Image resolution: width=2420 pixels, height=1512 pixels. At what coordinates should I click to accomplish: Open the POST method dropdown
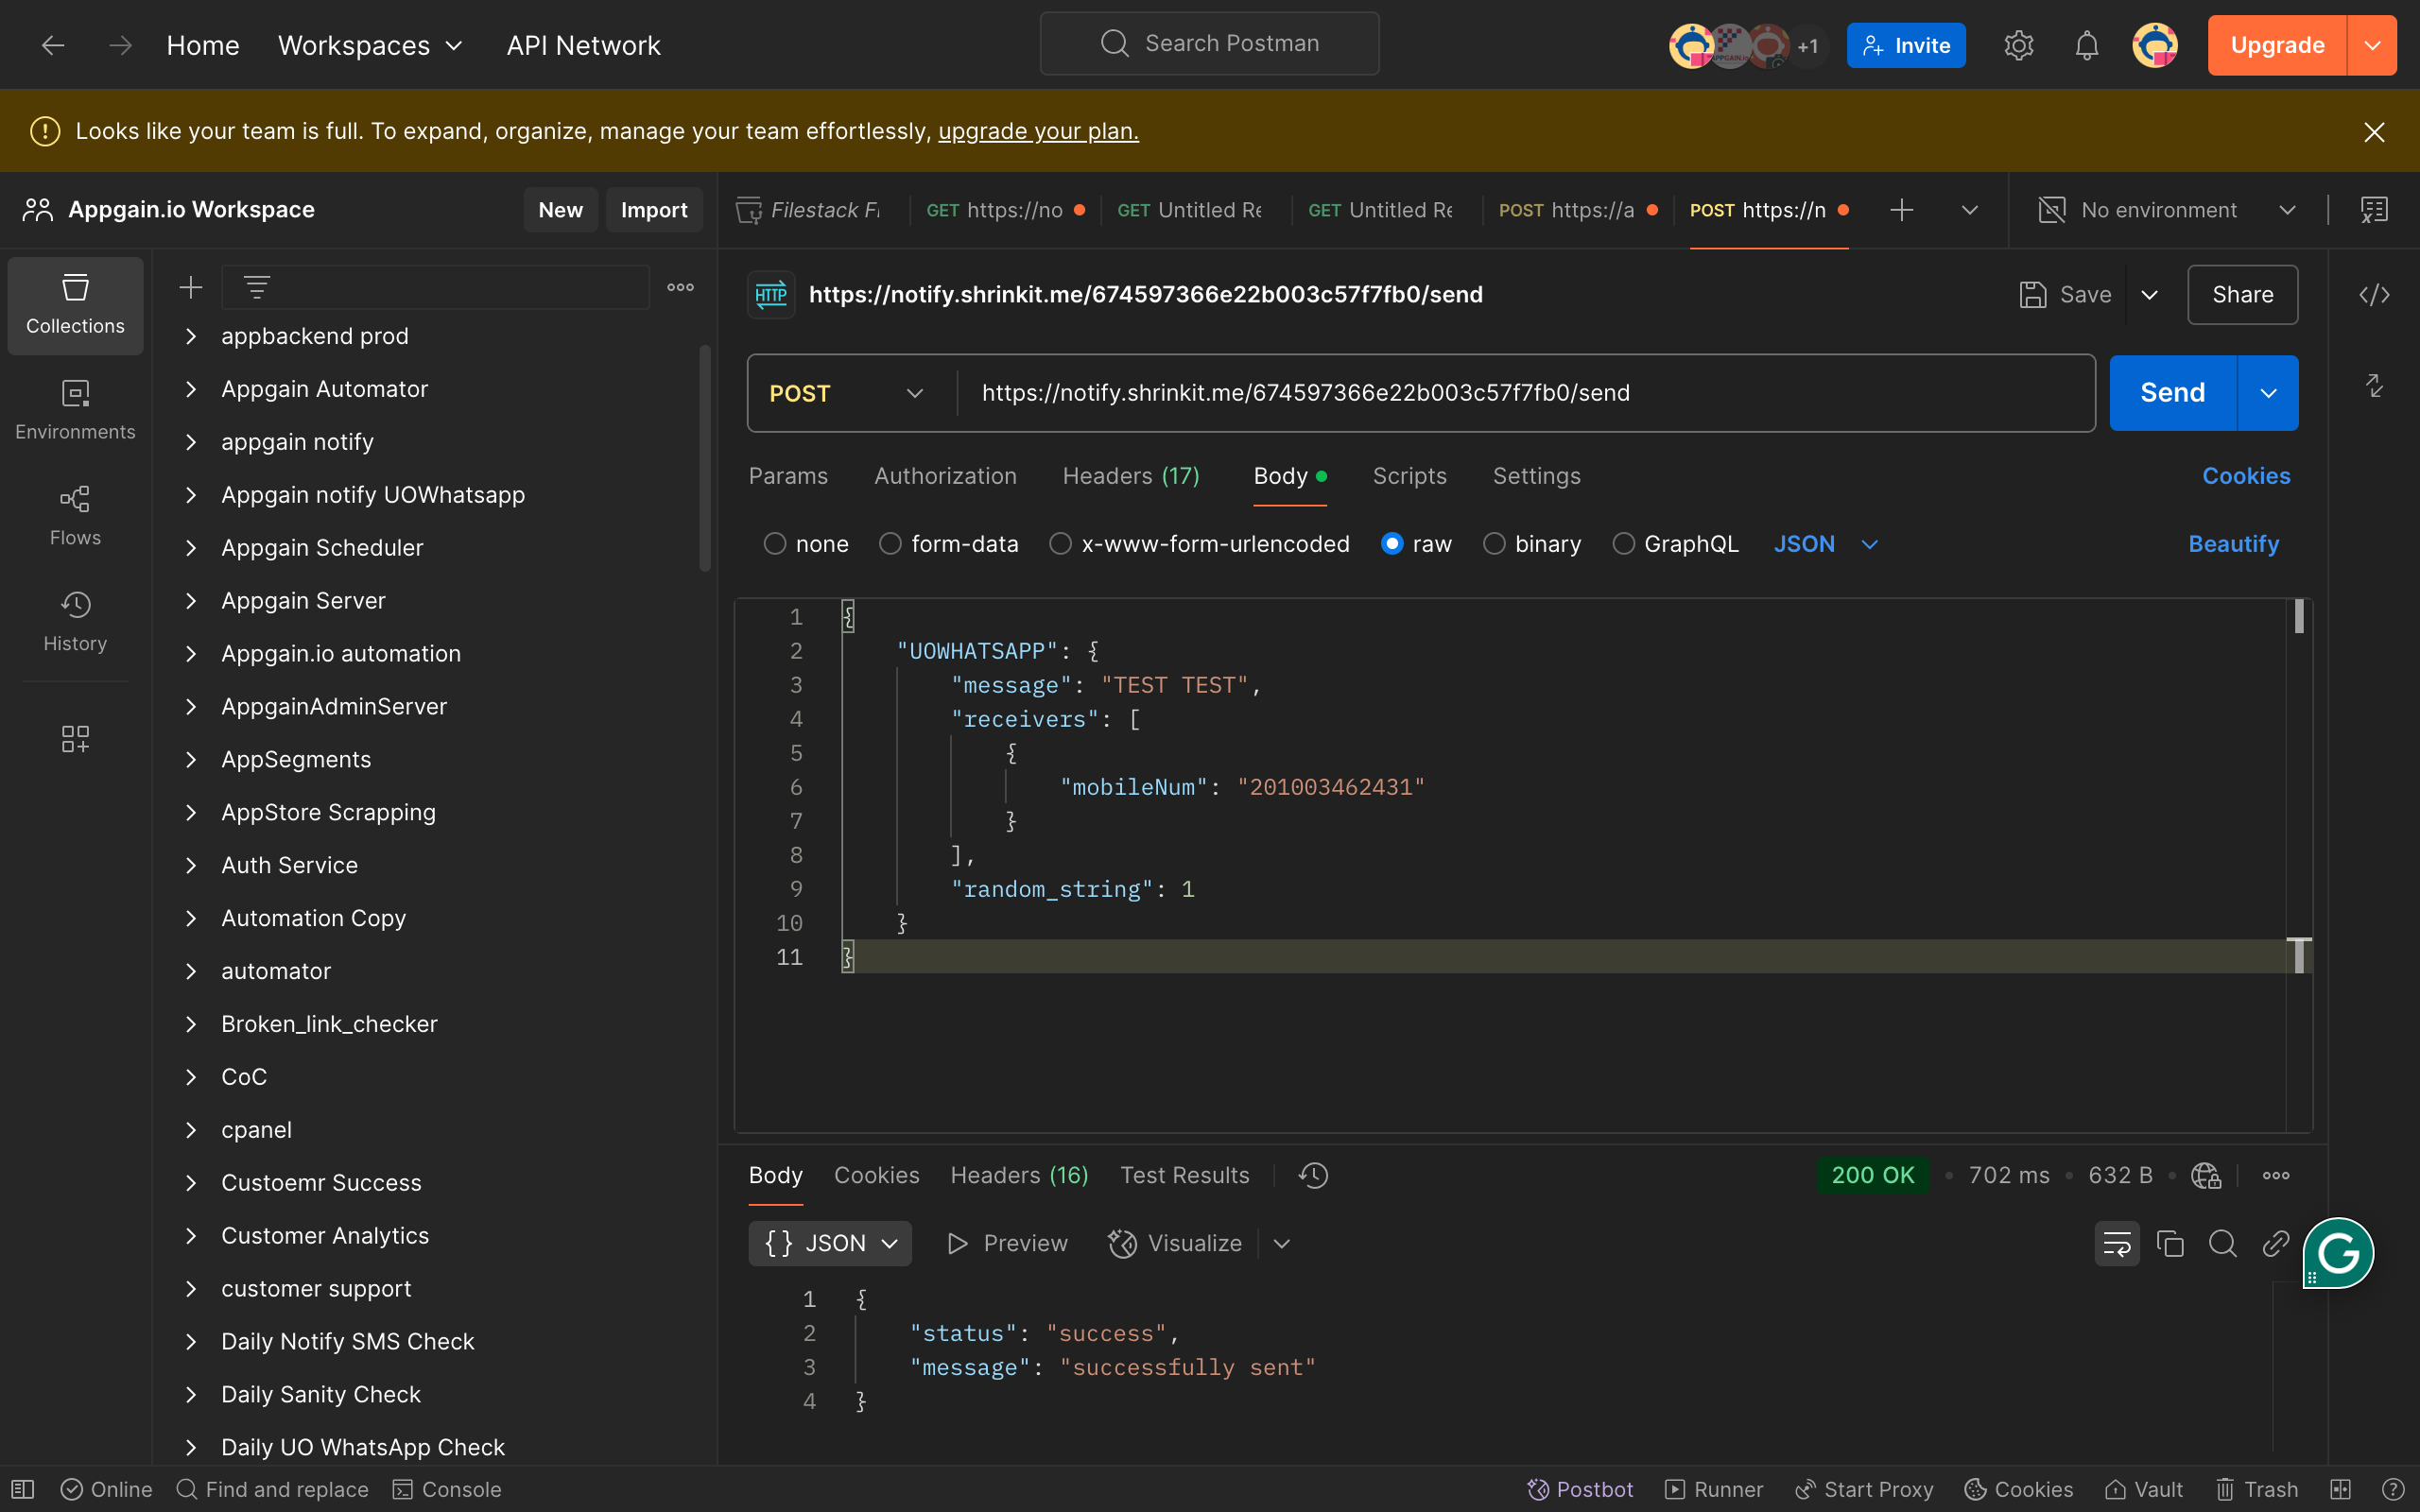click(846, 393)
